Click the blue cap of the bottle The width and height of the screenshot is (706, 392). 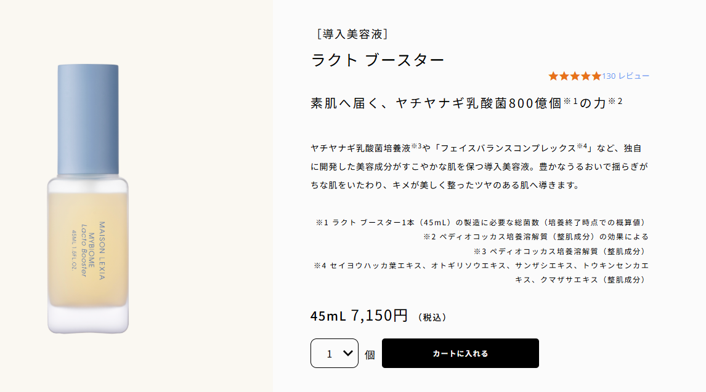(88, 117)
